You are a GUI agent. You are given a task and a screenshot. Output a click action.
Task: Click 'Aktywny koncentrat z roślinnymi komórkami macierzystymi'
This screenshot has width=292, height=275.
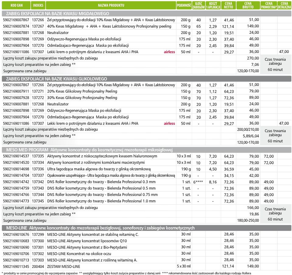click(x=96, y=163)
